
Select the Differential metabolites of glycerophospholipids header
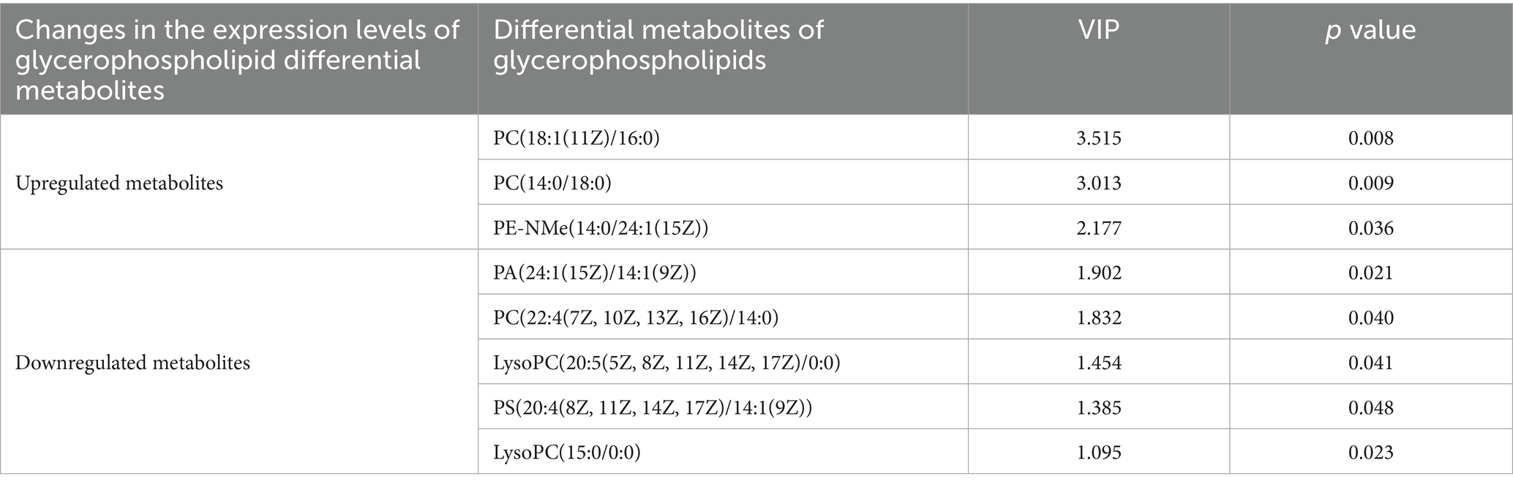click(658, 45)
